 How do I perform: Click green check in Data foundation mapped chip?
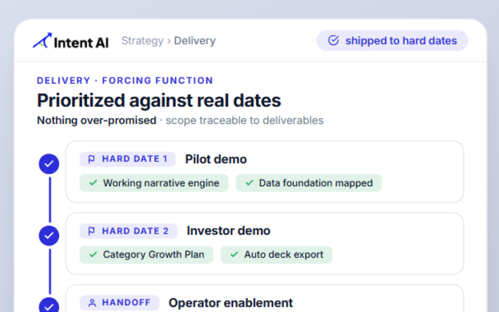click(249, 183)
